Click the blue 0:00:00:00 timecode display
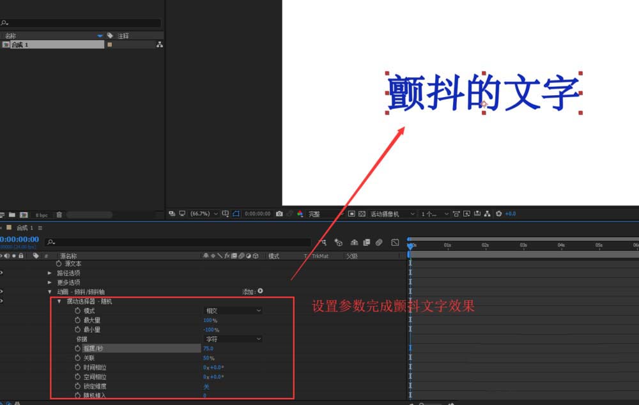 19,238
